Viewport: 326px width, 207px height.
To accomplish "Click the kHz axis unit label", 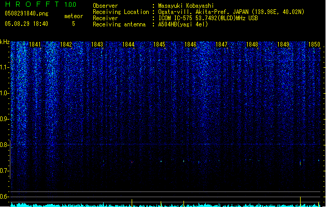I will pyautogui.click(x=5, y=42).
